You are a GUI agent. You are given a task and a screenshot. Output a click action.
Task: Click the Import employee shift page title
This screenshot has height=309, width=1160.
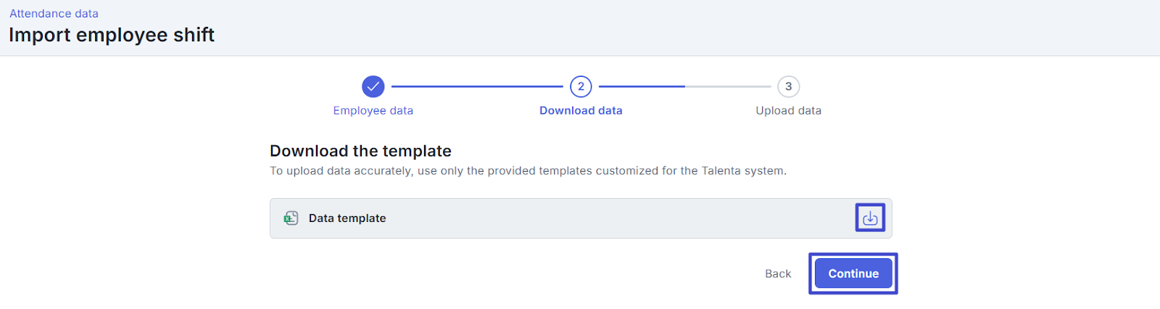click(112, 35)
